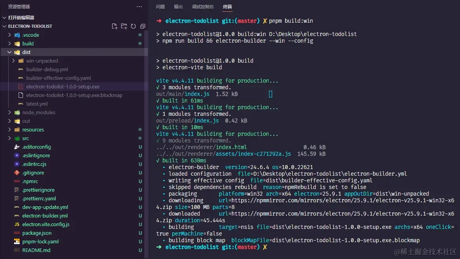460x259 pixels.
Task: Click out/preload/index.js link in terminal
Action: 187,121
